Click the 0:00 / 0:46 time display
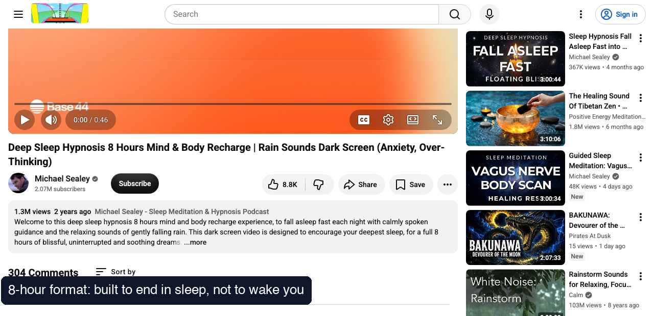Image resolution: width=654 pixels, height=316 pixels. coord(90,120)
